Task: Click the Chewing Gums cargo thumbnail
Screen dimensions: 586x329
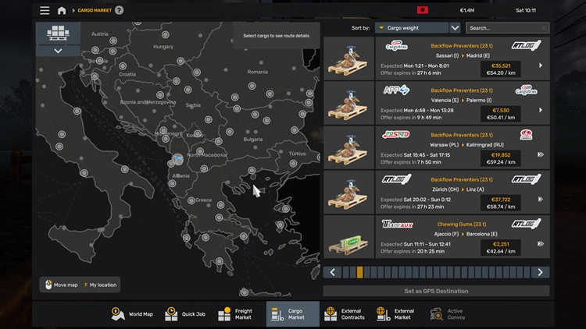Action: point(348,237)
